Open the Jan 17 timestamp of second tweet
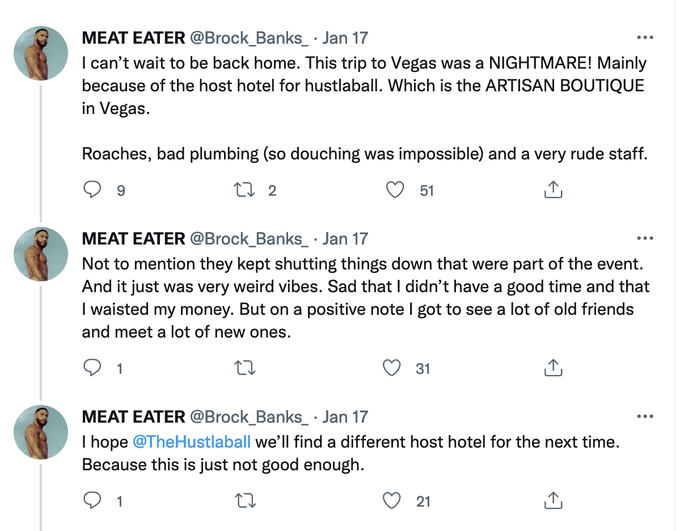This screenshot has width=676, height=531. [345, 238]
